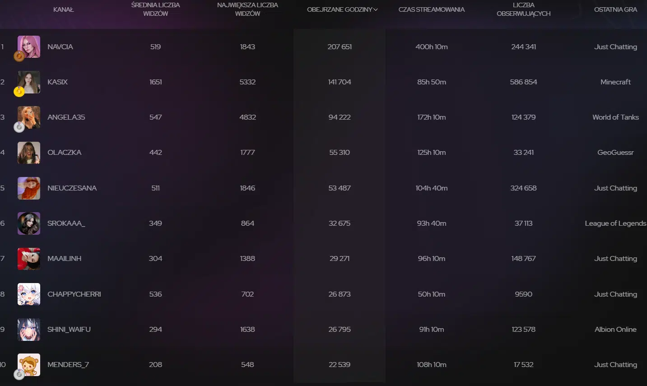This screenshot has width=647, height=386.
Task: Open the World of Tanks game page
Action: coord(615,117)
